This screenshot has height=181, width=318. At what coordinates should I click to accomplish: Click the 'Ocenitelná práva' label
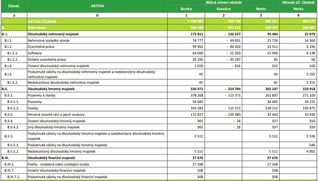[41, 47]
